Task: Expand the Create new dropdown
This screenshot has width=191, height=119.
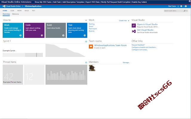Action: [124, 21]
